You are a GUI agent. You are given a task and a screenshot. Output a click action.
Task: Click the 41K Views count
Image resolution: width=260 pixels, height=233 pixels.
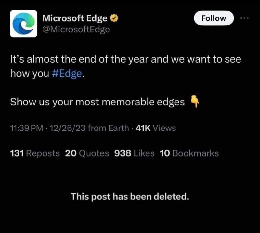(x=156, y=128)
